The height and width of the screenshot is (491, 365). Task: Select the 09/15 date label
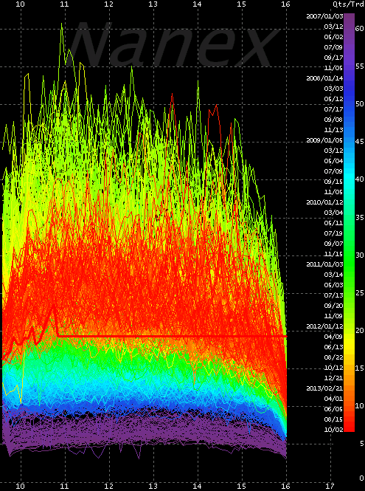334,182
